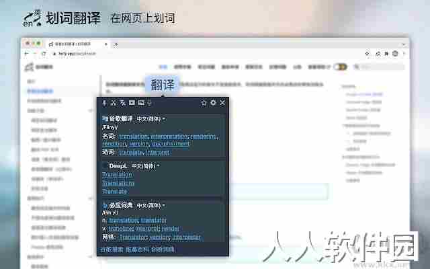Viewport: 430px width, 269px height.
Task: Open the profile avatar in the browser toolbar
Action: (395, 54)
